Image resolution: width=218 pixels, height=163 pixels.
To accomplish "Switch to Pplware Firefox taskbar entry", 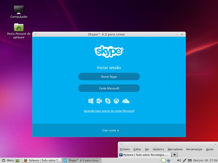I will pos(42,160).
